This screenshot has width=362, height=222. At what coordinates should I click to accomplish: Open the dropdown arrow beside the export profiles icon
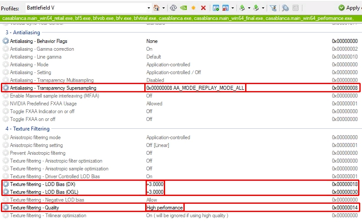point(249,8)
